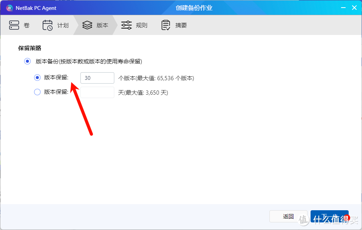Select retention by number of days

tap(37, 92)
